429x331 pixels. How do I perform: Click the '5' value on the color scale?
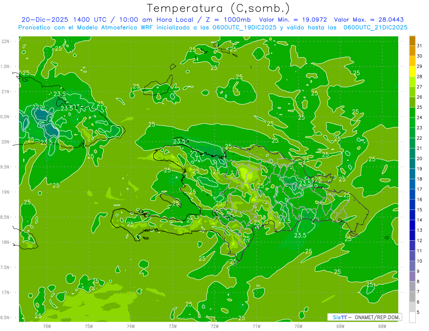pos(418,313)
